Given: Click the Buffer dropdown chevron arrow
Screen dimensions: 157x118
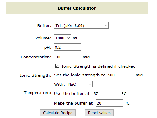Looking at the screenshot, I should coord(106,25).
